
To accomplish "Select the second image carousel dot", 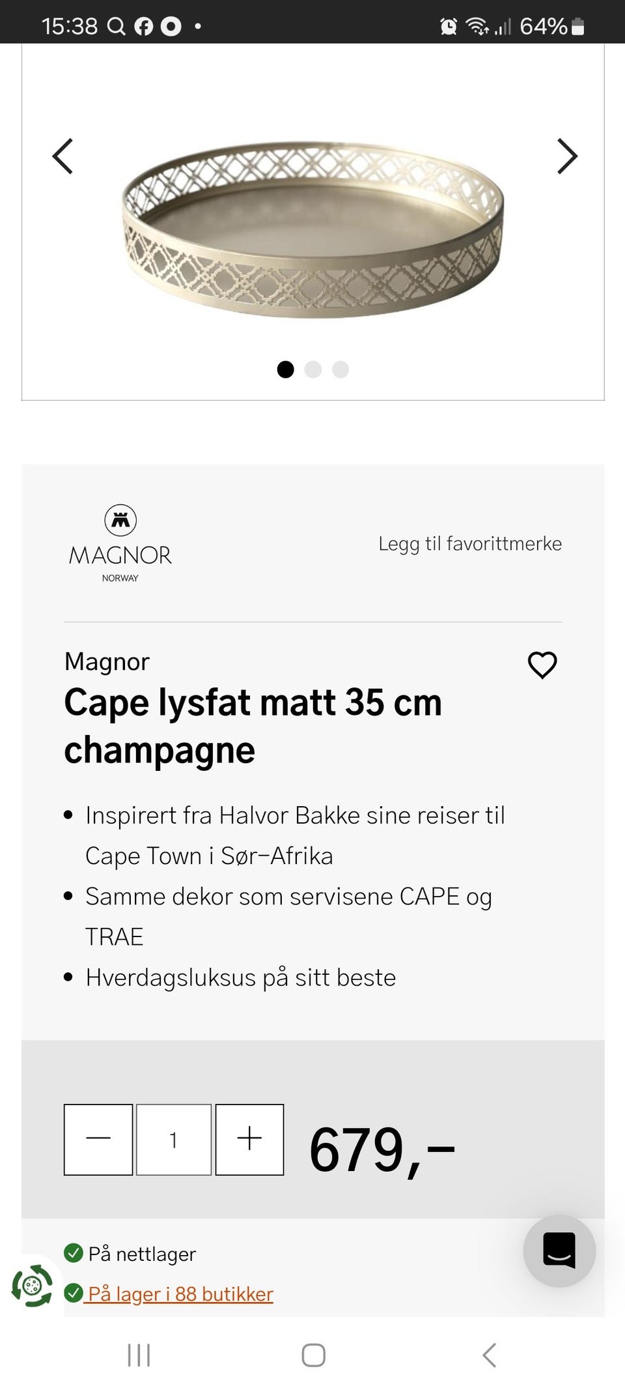I will coord(313,369).
